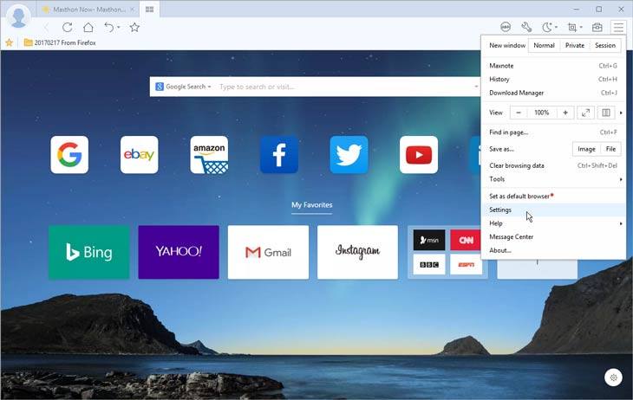Go to the home page icon
Viewport: 633px width, 400px height.
tap(88, 28)
